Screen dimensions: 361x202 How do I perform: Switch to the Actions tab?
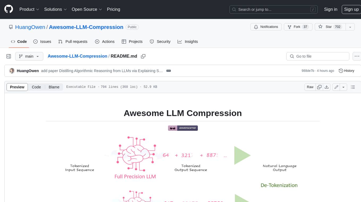pyautogui.click(x=105, y=42)
